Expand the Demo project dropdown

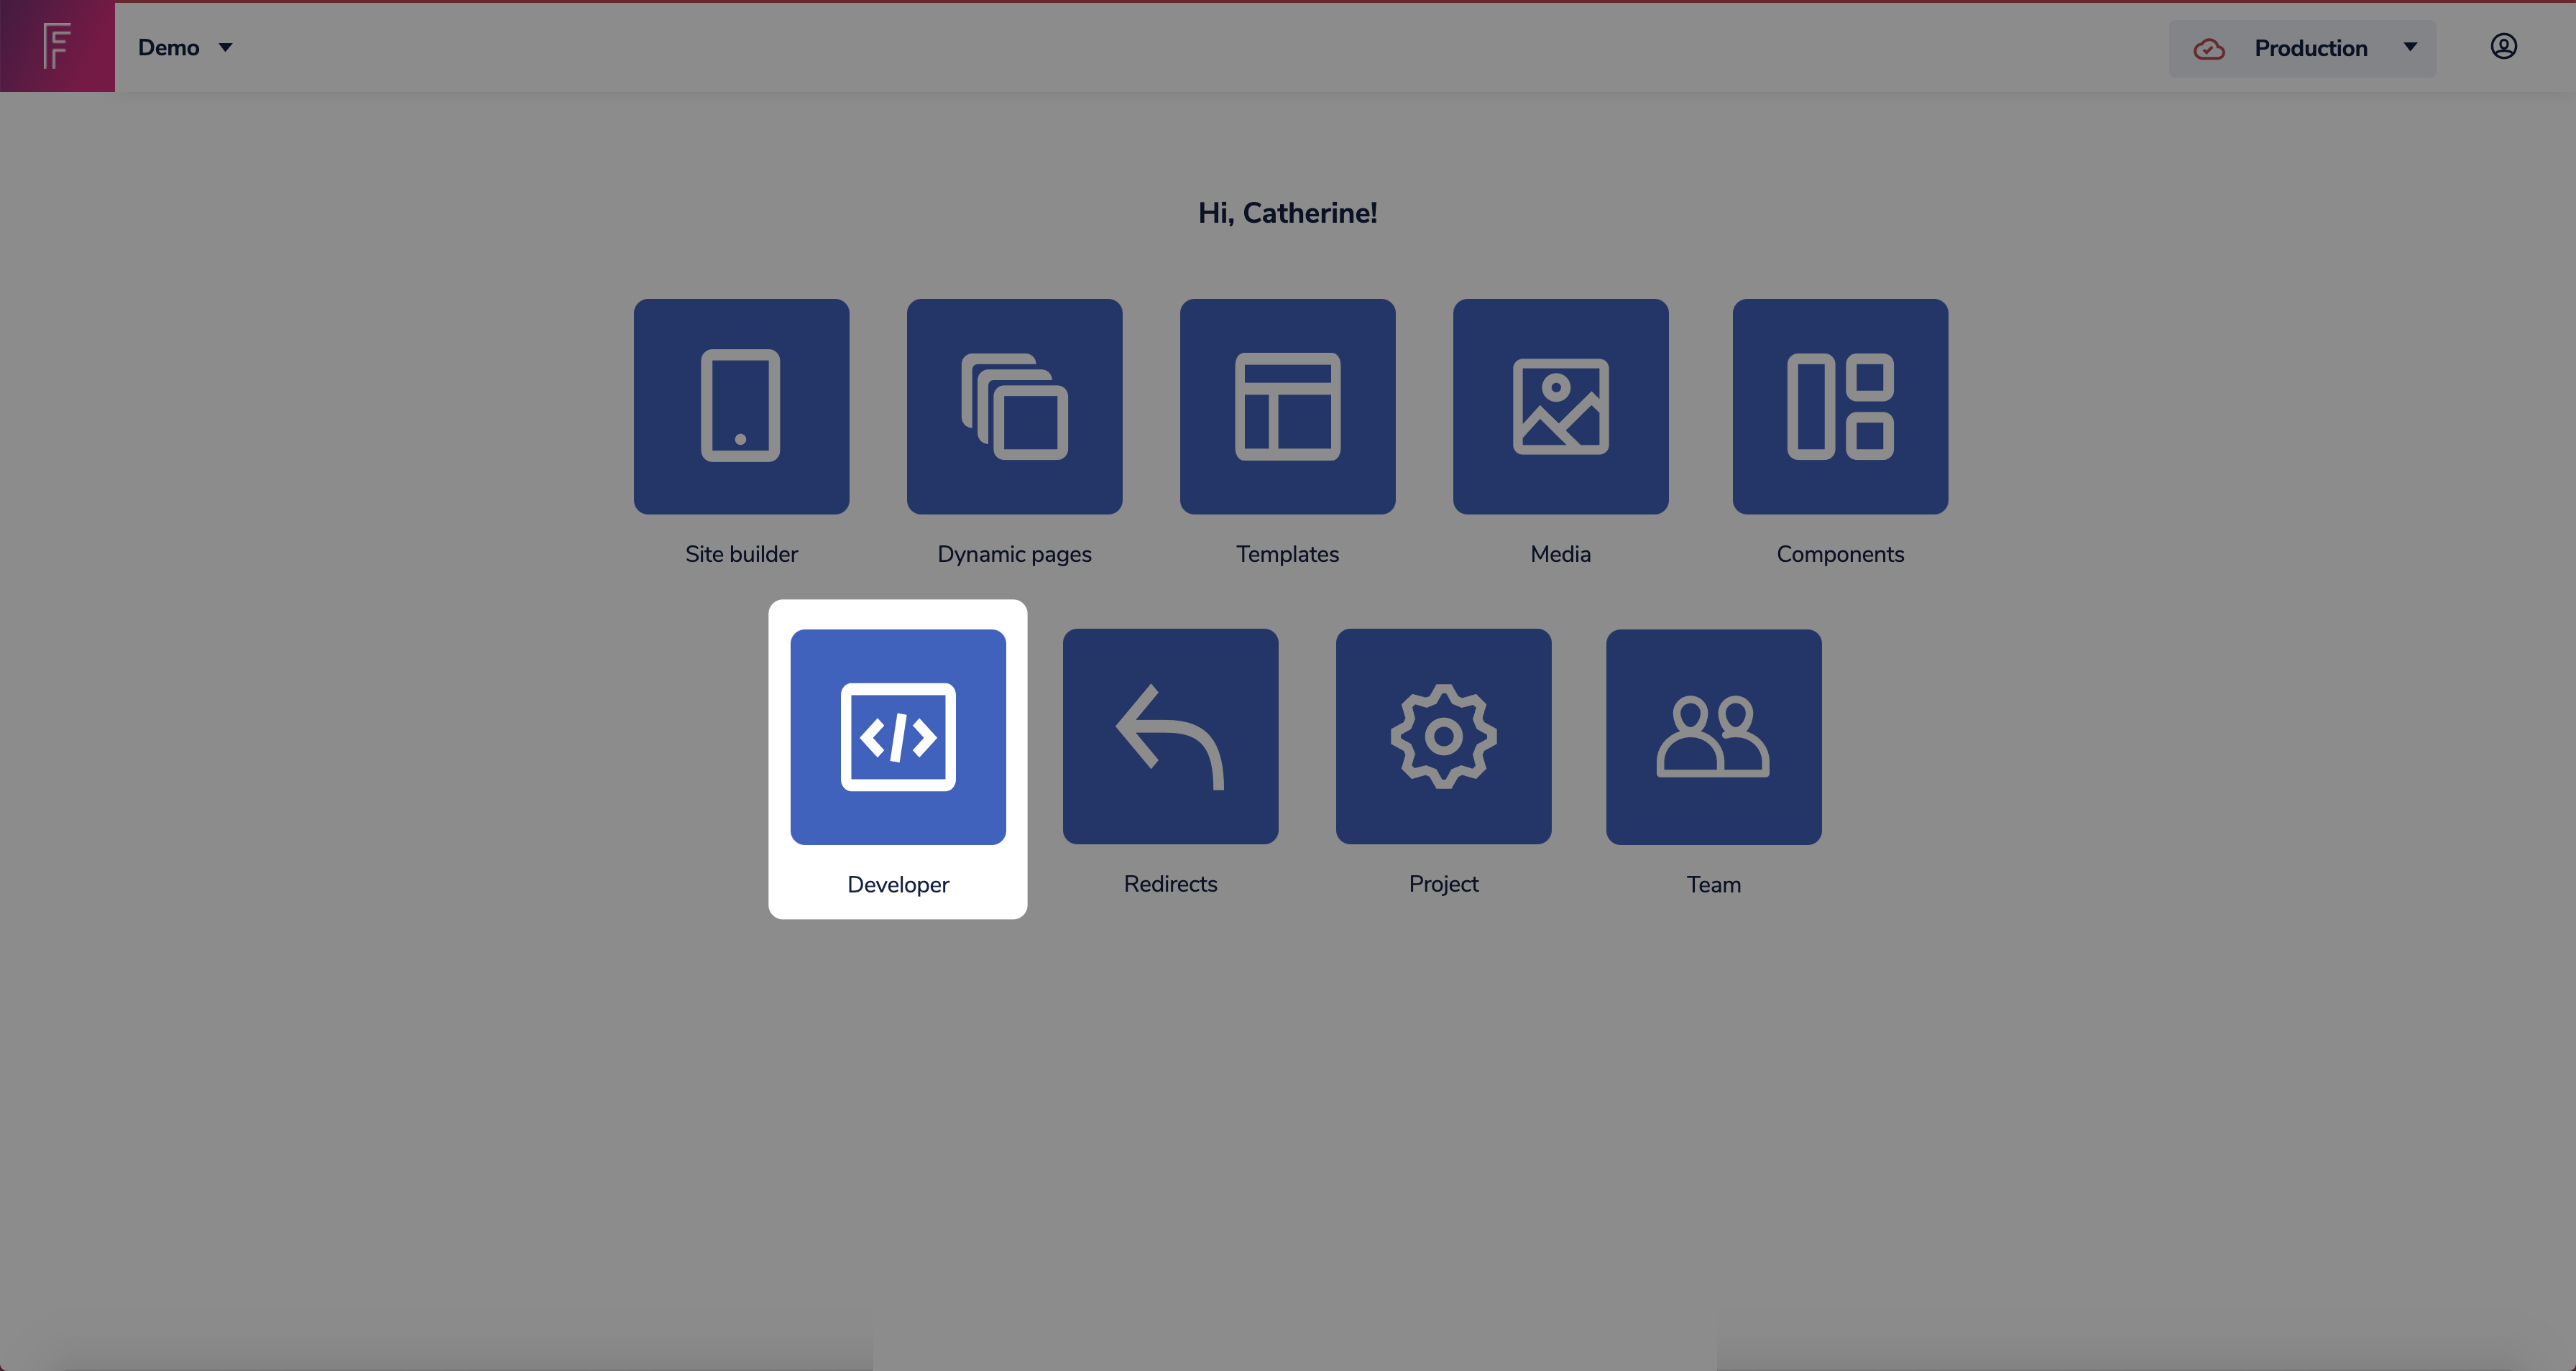185,47
